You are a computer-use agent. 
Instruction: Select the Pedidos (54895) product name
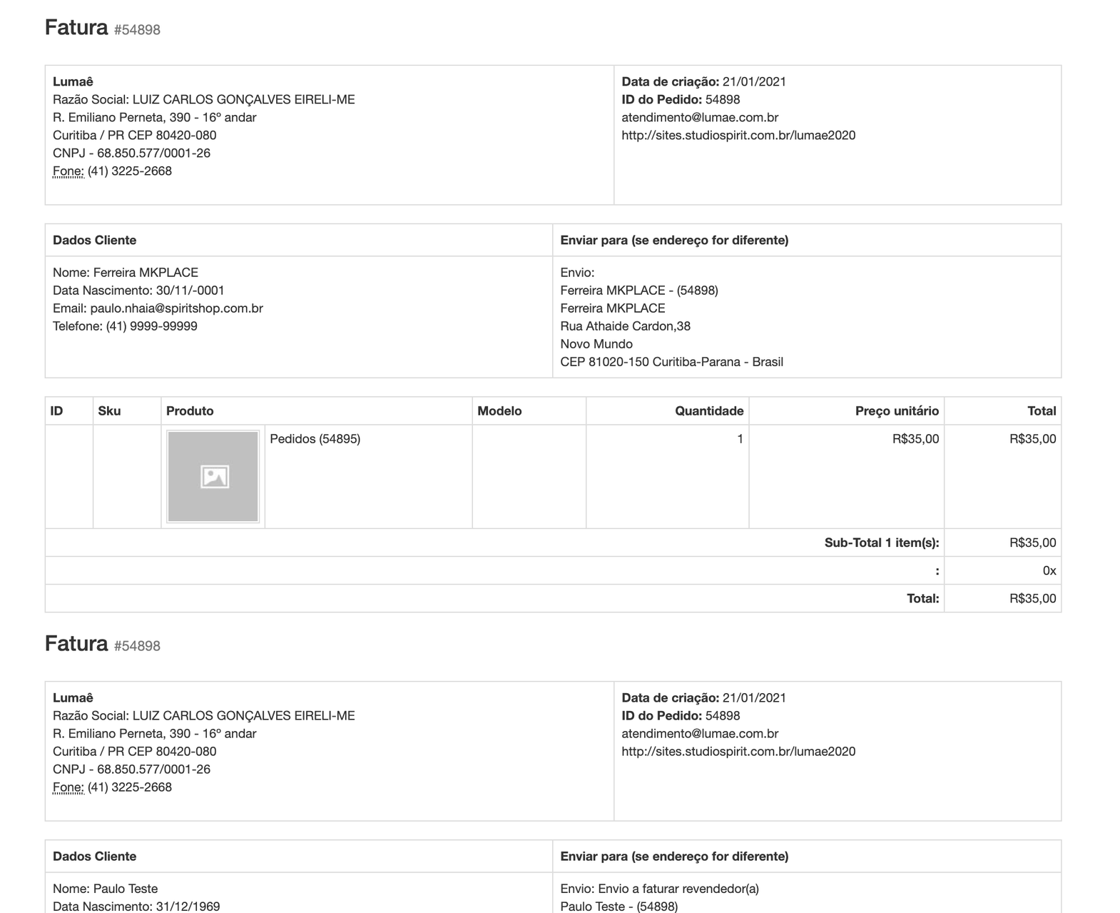click(x=315, y=439)
